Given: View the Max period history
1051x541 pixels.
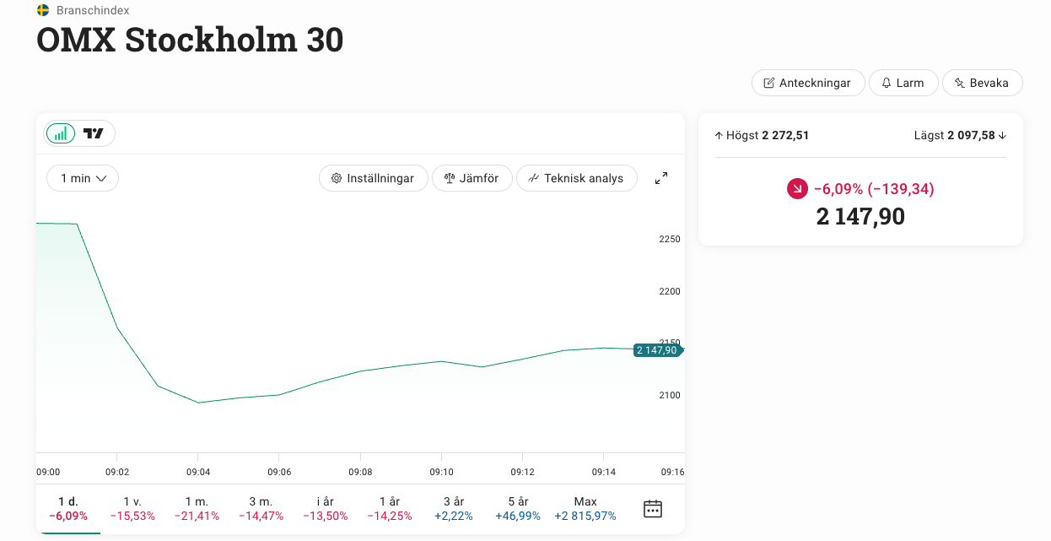Looking at the screenshot, I should pyautogui.click(x=585, y=509).
